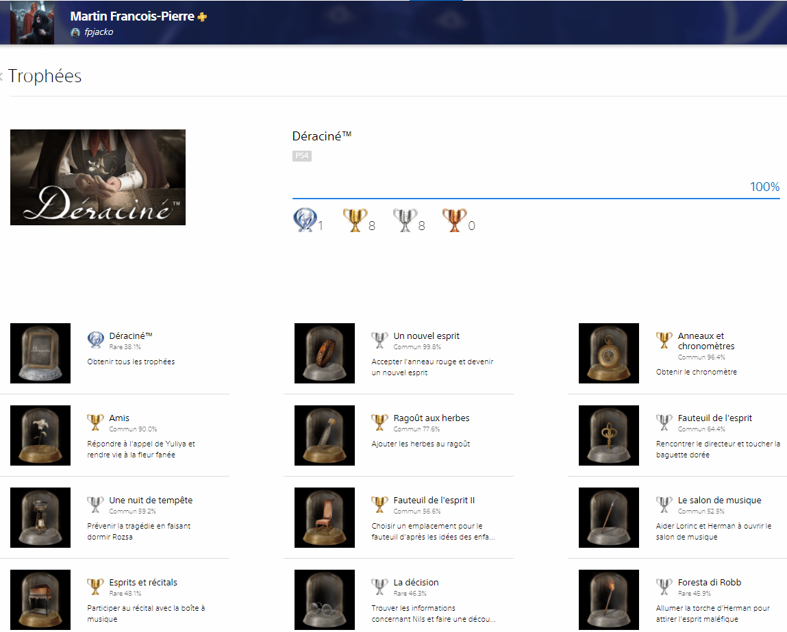This screenshot has width=787, height=632.
Task: Click the small avatar icon beside fpjacko
Action: pyautogui.click(x=75, y=33)
